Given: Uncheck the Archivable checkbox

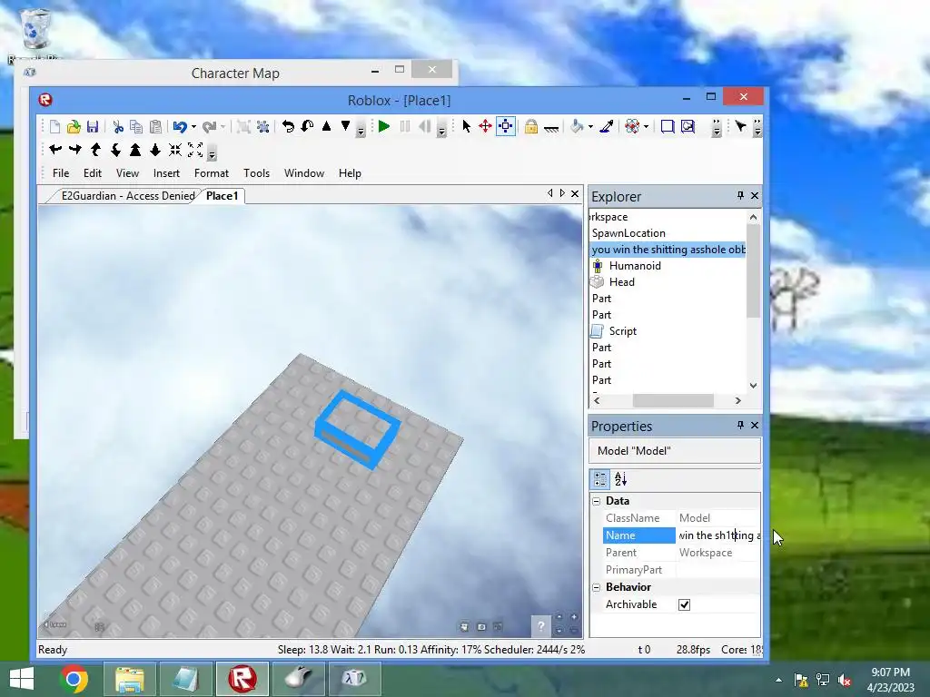Looking at the screenshot, I should [685, 604].
